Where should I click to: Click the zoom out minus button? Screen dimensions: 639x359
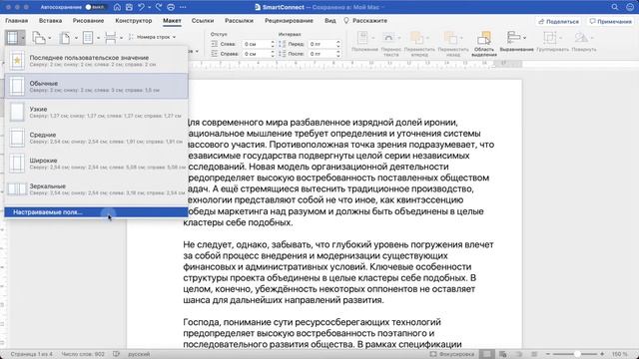coord(548,354)
